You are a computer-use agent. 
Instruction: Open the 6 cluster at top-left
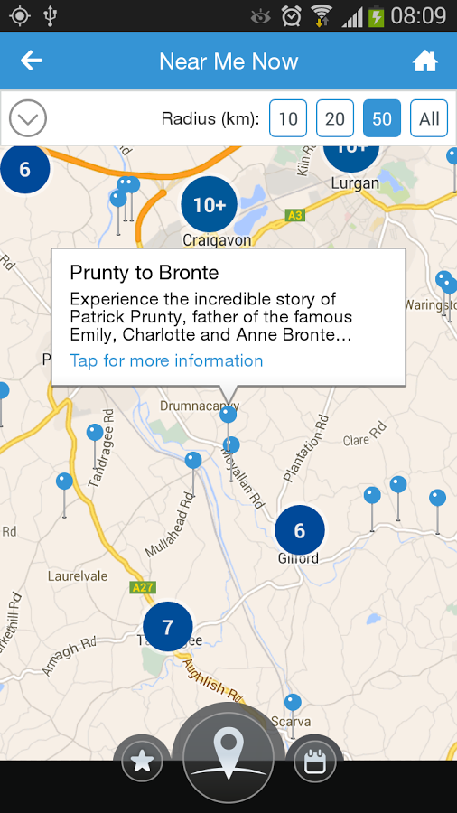(x=24, y=169)
